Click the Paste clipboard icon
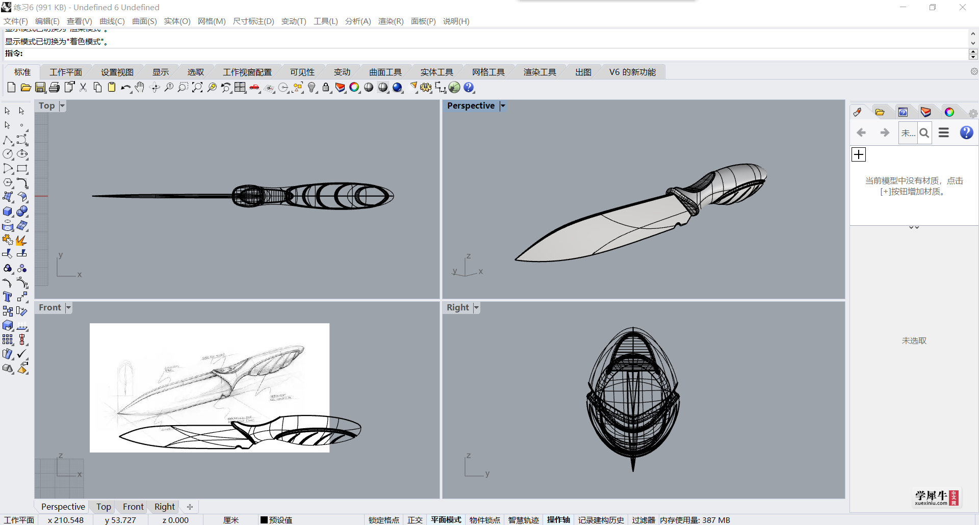979x525 pixels. [x=112, y=88]
